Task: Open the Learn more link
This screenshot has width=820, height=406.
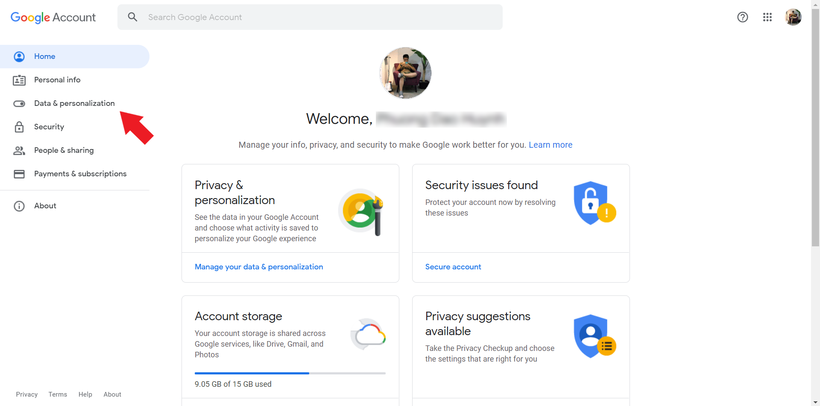Action: tap(551, 145)
